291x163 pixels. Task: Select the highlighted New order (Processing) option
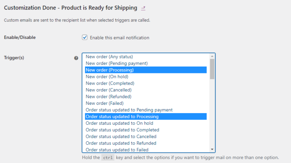[145, 70]
